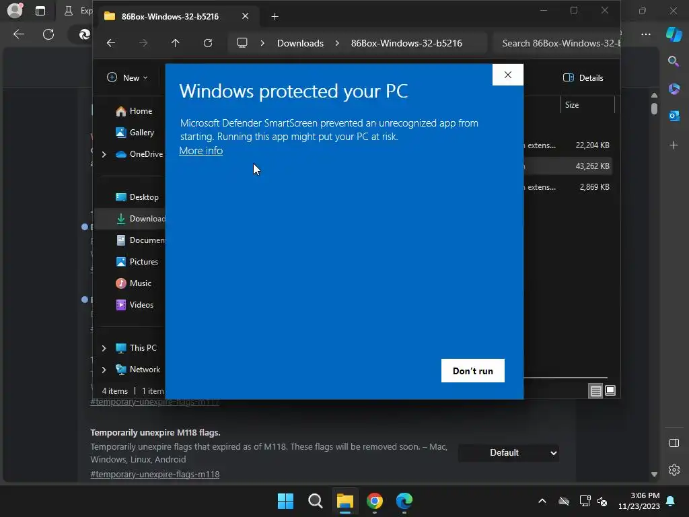Open the Windows Start menu
The height and width of the screenshot is (517, 689).
click(285, 501)
